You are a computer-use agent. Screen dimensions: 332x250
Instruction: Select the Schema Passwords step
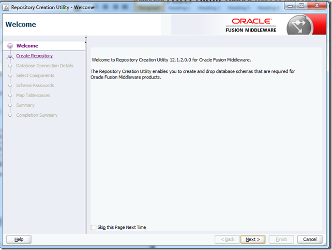35,85
